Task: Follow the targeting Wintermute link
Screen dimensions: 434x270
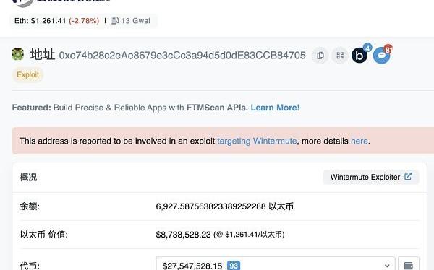Action: tap(257, 141)
